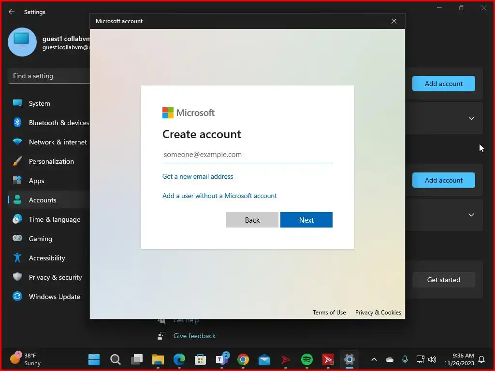
Task: Click the Give feedback link
Action: point(194,336)
